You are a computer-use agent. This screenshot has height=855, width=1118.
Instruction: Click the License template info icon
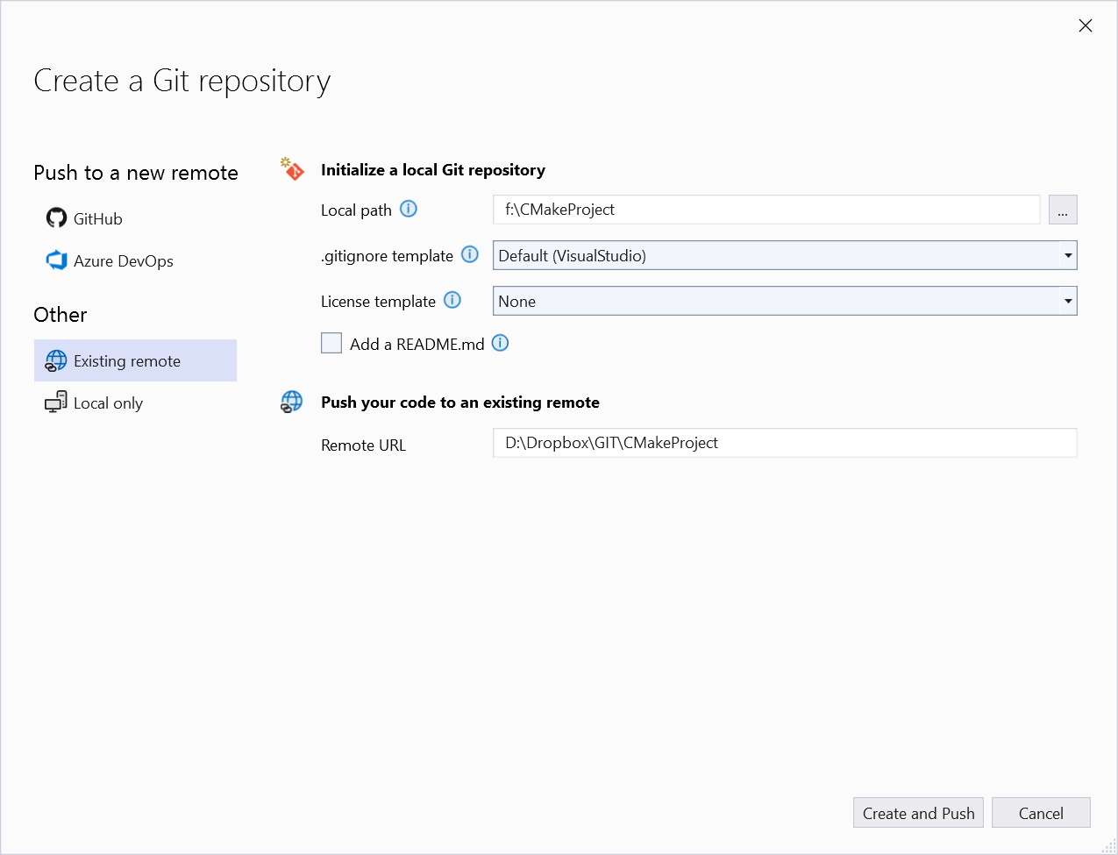(x=452, y=300)
